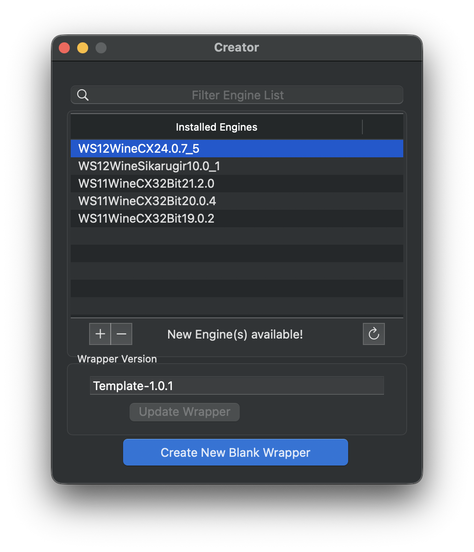Click the magnifying glass search icon
This screenshot has width=474, height=552.
pos(83,95)
